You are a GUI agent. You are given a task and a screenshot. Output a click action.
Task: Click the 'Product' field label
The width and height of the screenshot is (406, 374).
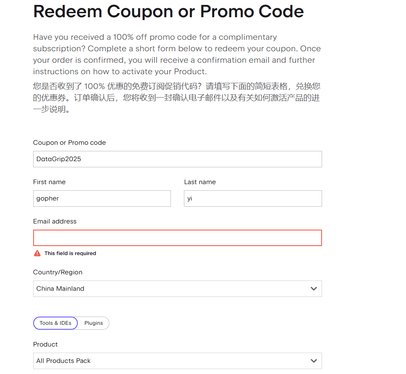pos(45,344)
